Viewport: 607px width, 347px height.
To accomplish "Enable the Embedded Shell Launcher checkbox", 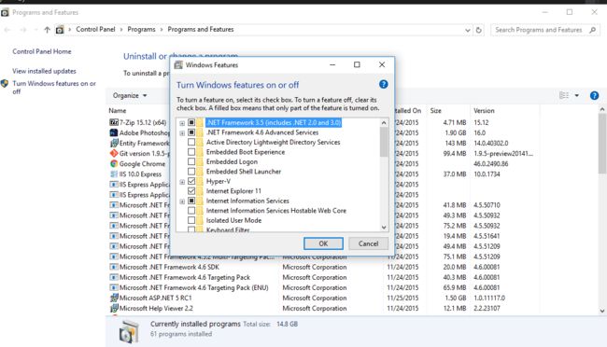I will click(191, 172).
